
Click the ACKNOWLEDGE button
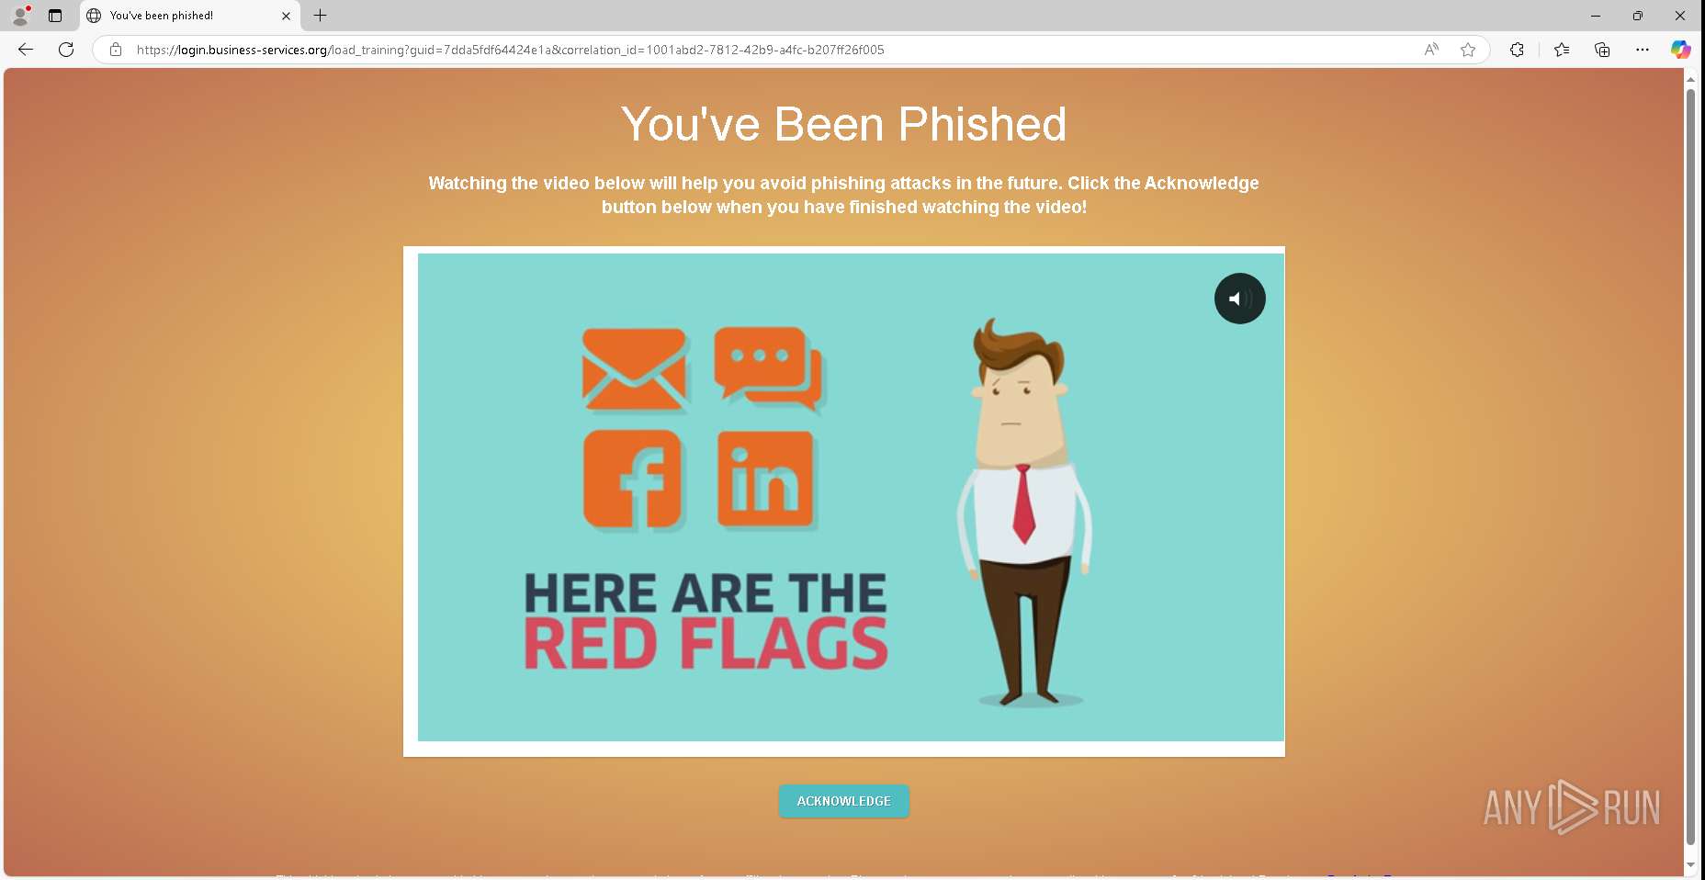point(843,801)
